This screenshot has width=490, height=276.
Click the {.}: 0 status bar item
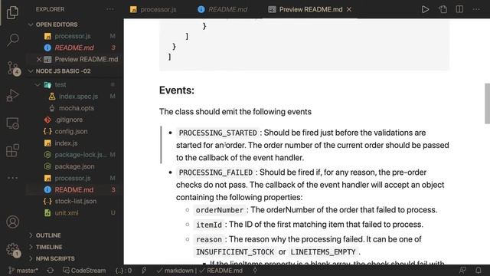click(124, 271)
